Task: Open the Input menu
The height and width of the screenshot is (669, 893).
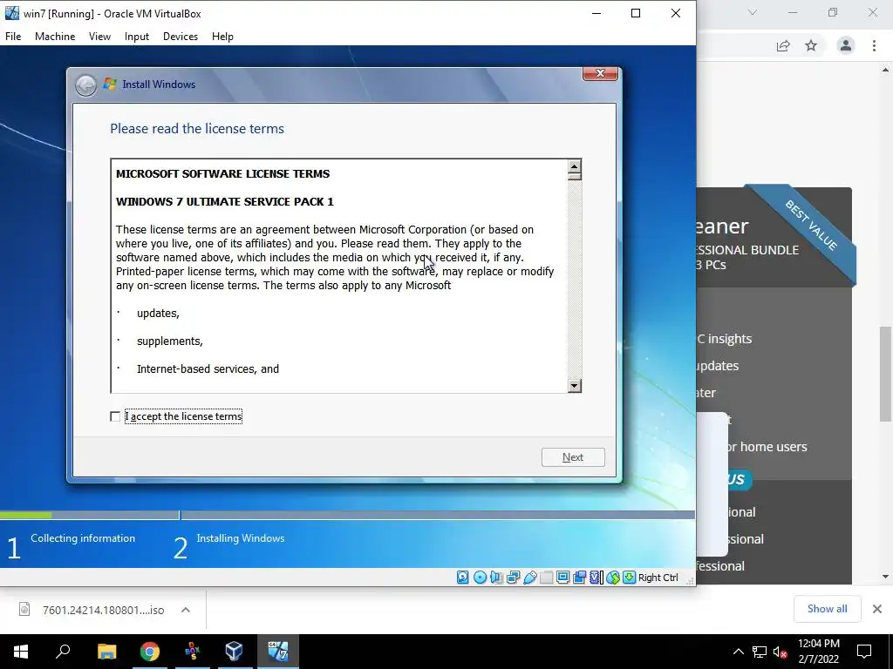Action: click(137, 37)
